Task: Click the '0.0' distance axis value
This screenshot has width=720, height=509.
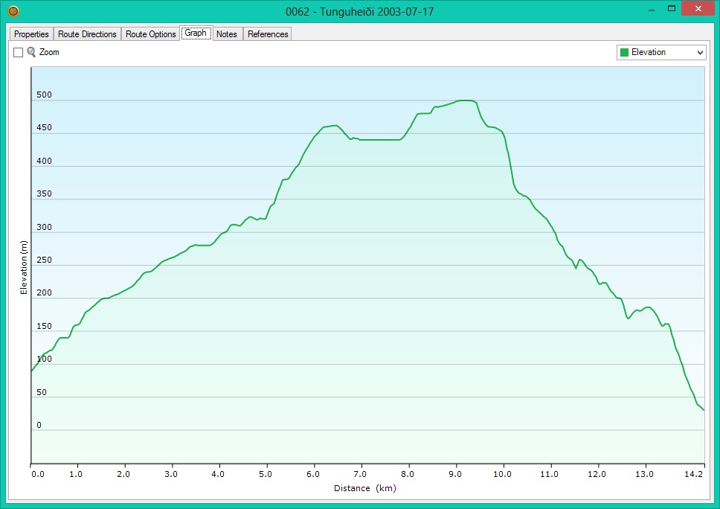Action: pos(38,474)
